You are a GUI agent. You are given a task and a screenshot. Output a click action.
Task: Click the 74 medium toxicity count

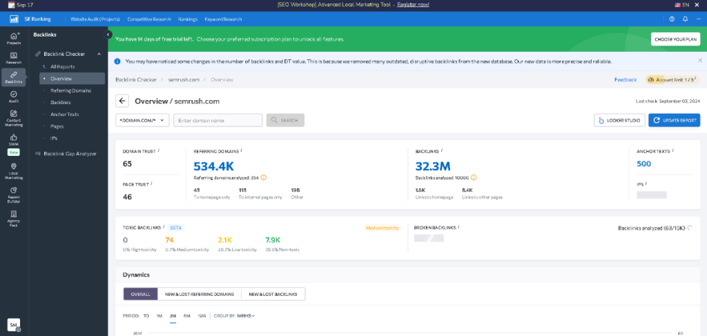pyautogui.click(x=170, y=239)
